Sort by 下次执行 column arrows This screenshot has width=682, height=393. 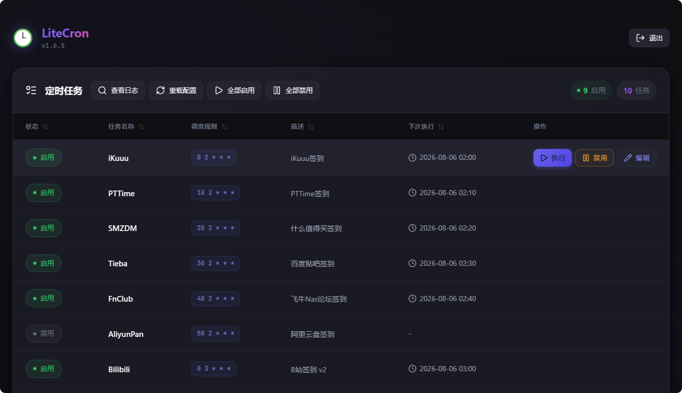pos(441,127)
